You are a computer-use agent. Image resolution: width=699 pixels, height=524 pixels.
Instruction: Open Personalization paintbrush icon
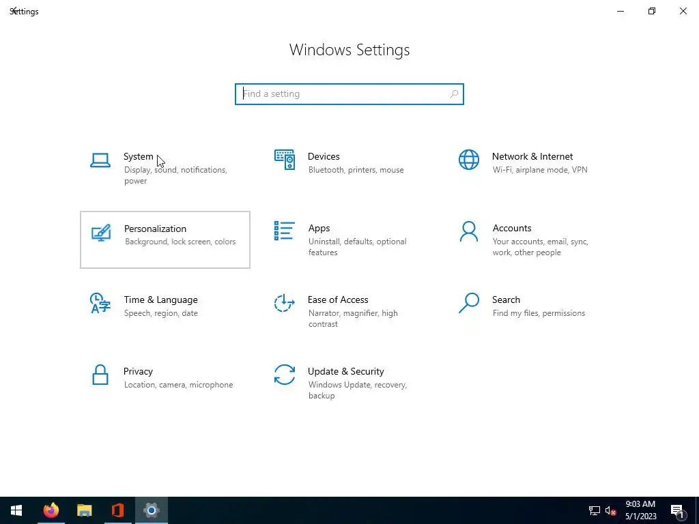pos(101,233)
